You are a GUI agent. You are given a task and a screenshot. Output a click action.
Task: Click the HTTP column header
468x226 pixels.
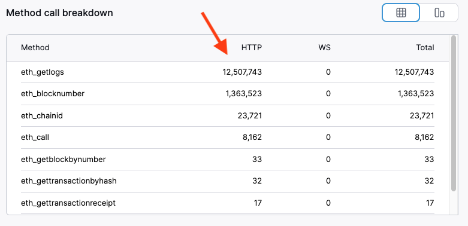[x=252, y=48]
